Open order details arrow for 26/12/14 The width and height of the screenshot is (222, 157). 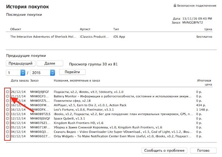(7, 92)
